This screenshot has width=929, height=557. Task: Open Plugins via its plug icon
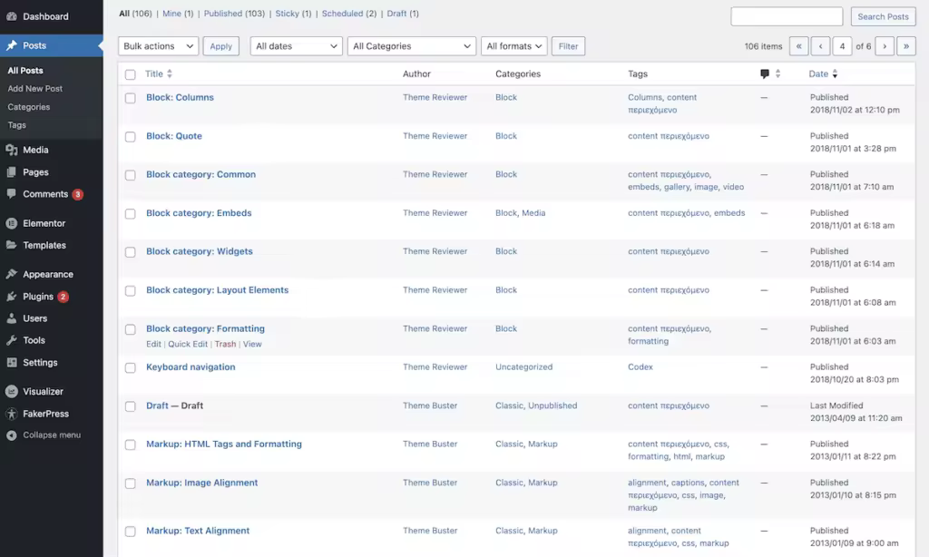tap(11, 297)
